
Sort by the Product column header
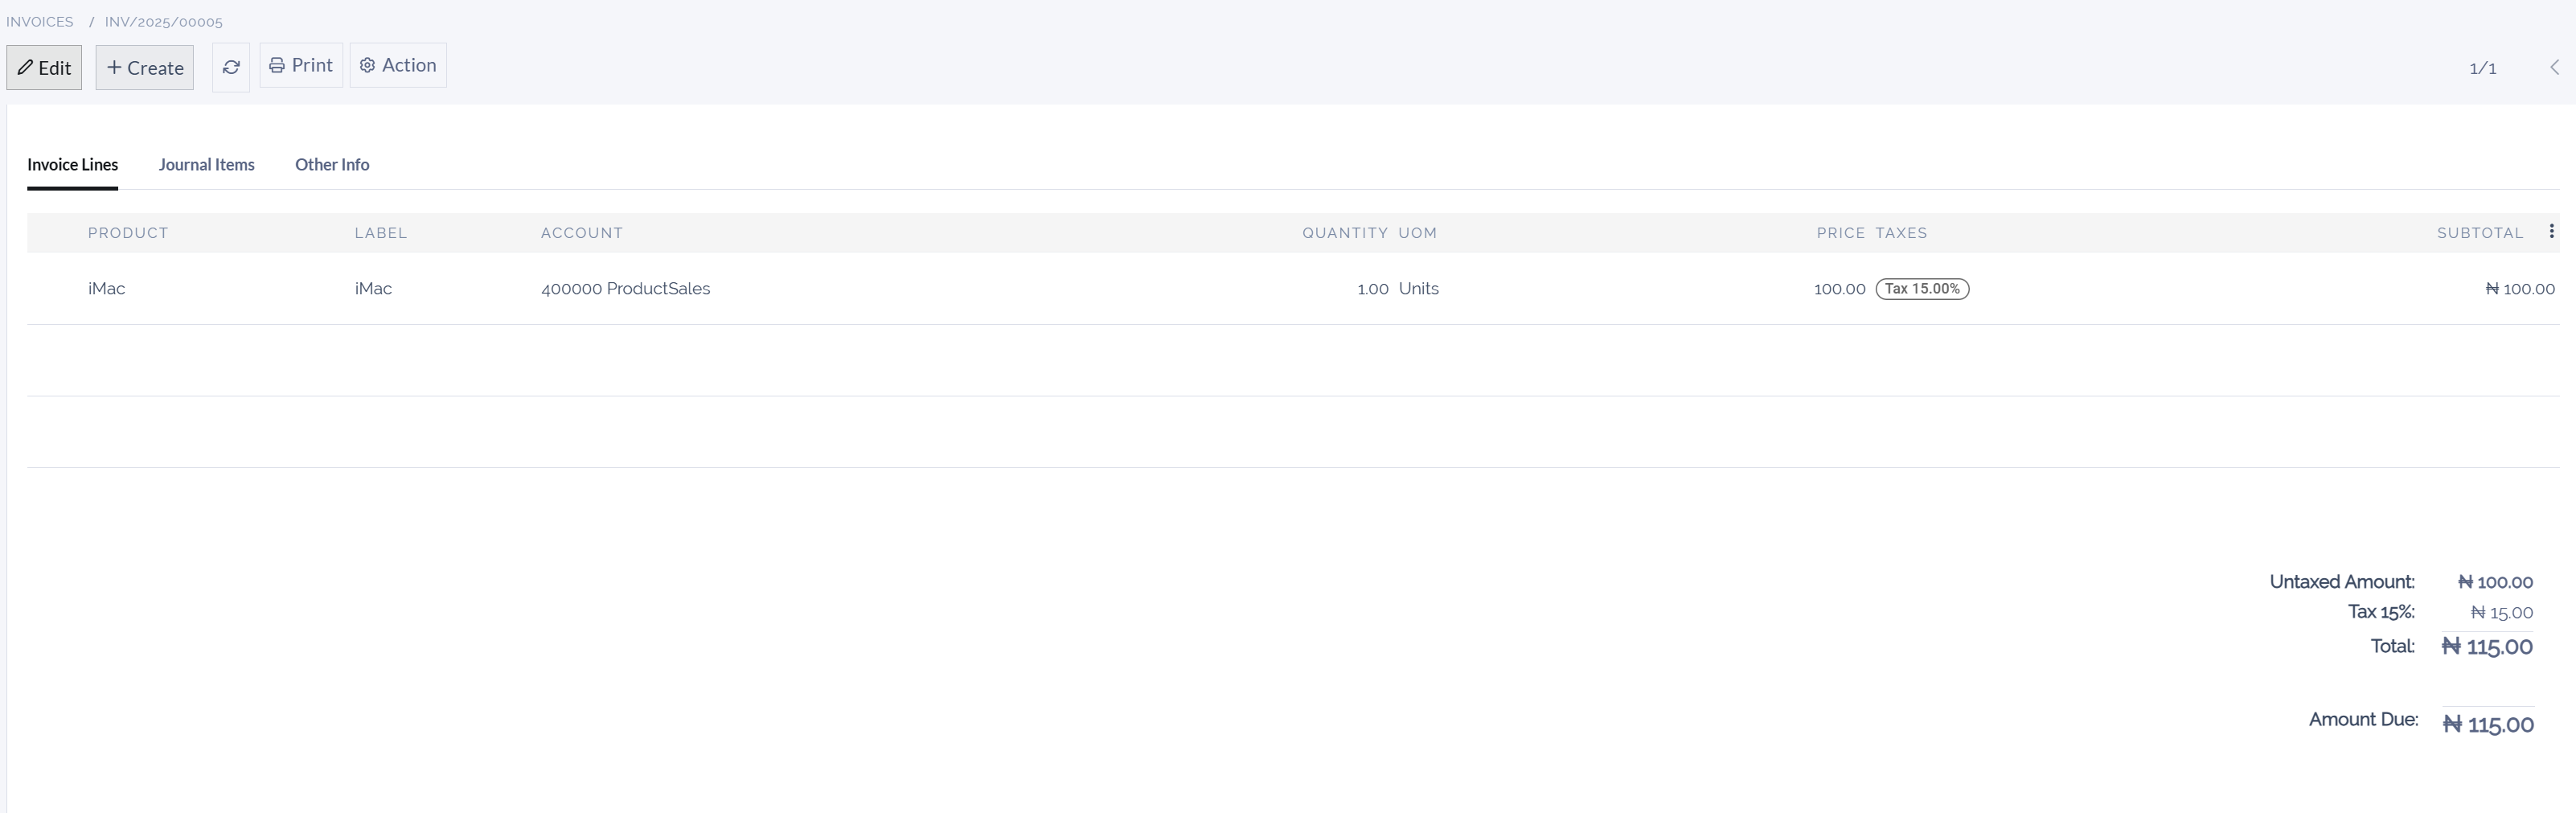[x=128, y=233]
